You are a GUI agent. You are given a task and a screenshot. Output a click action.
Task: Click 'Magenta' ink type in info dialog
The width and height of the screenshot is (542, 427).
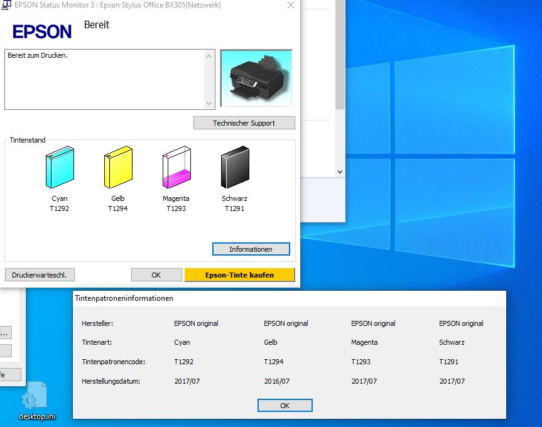(364, 342)
